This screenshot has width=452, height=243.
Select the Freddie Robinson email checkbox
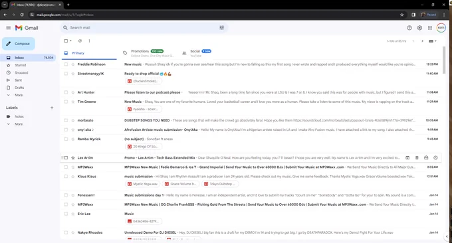tap(66, 64)
